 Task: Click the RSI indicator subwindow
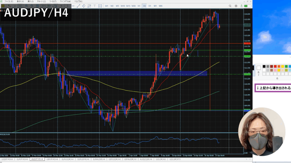(114, 142)
